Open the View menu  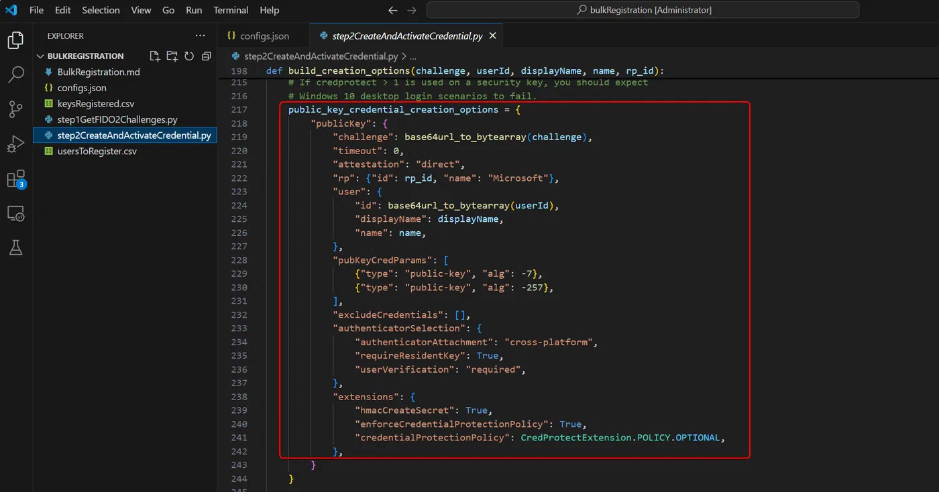(141, 10)
